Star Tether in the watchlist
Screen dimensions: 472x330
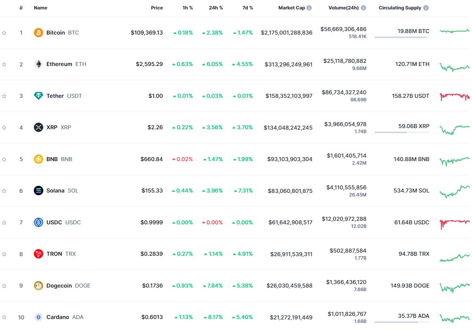coord(4,96)
